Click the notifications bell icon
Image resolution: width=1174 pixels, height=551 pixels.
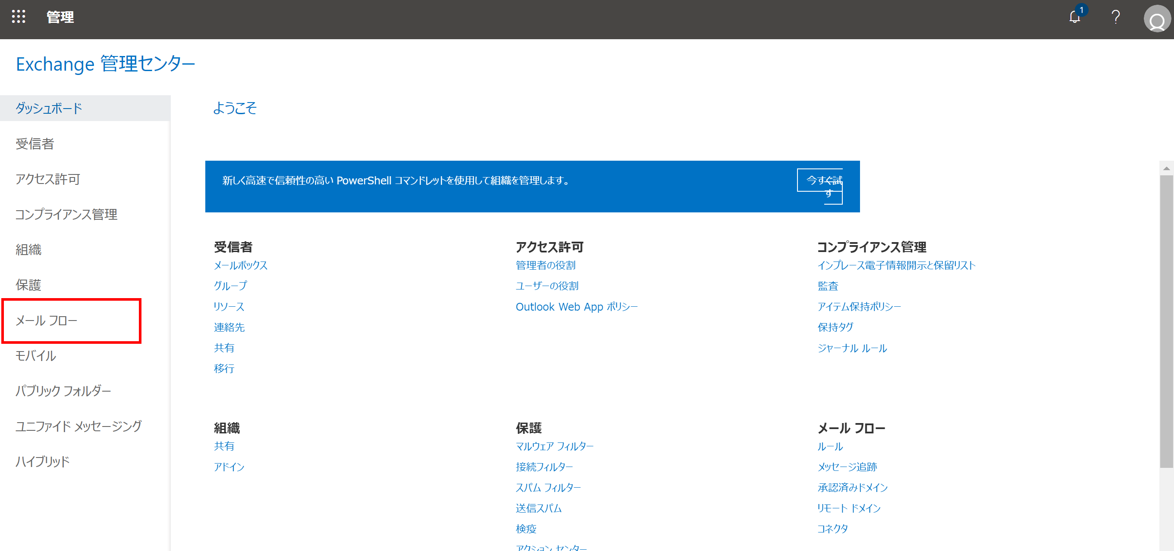[1075, 17]
